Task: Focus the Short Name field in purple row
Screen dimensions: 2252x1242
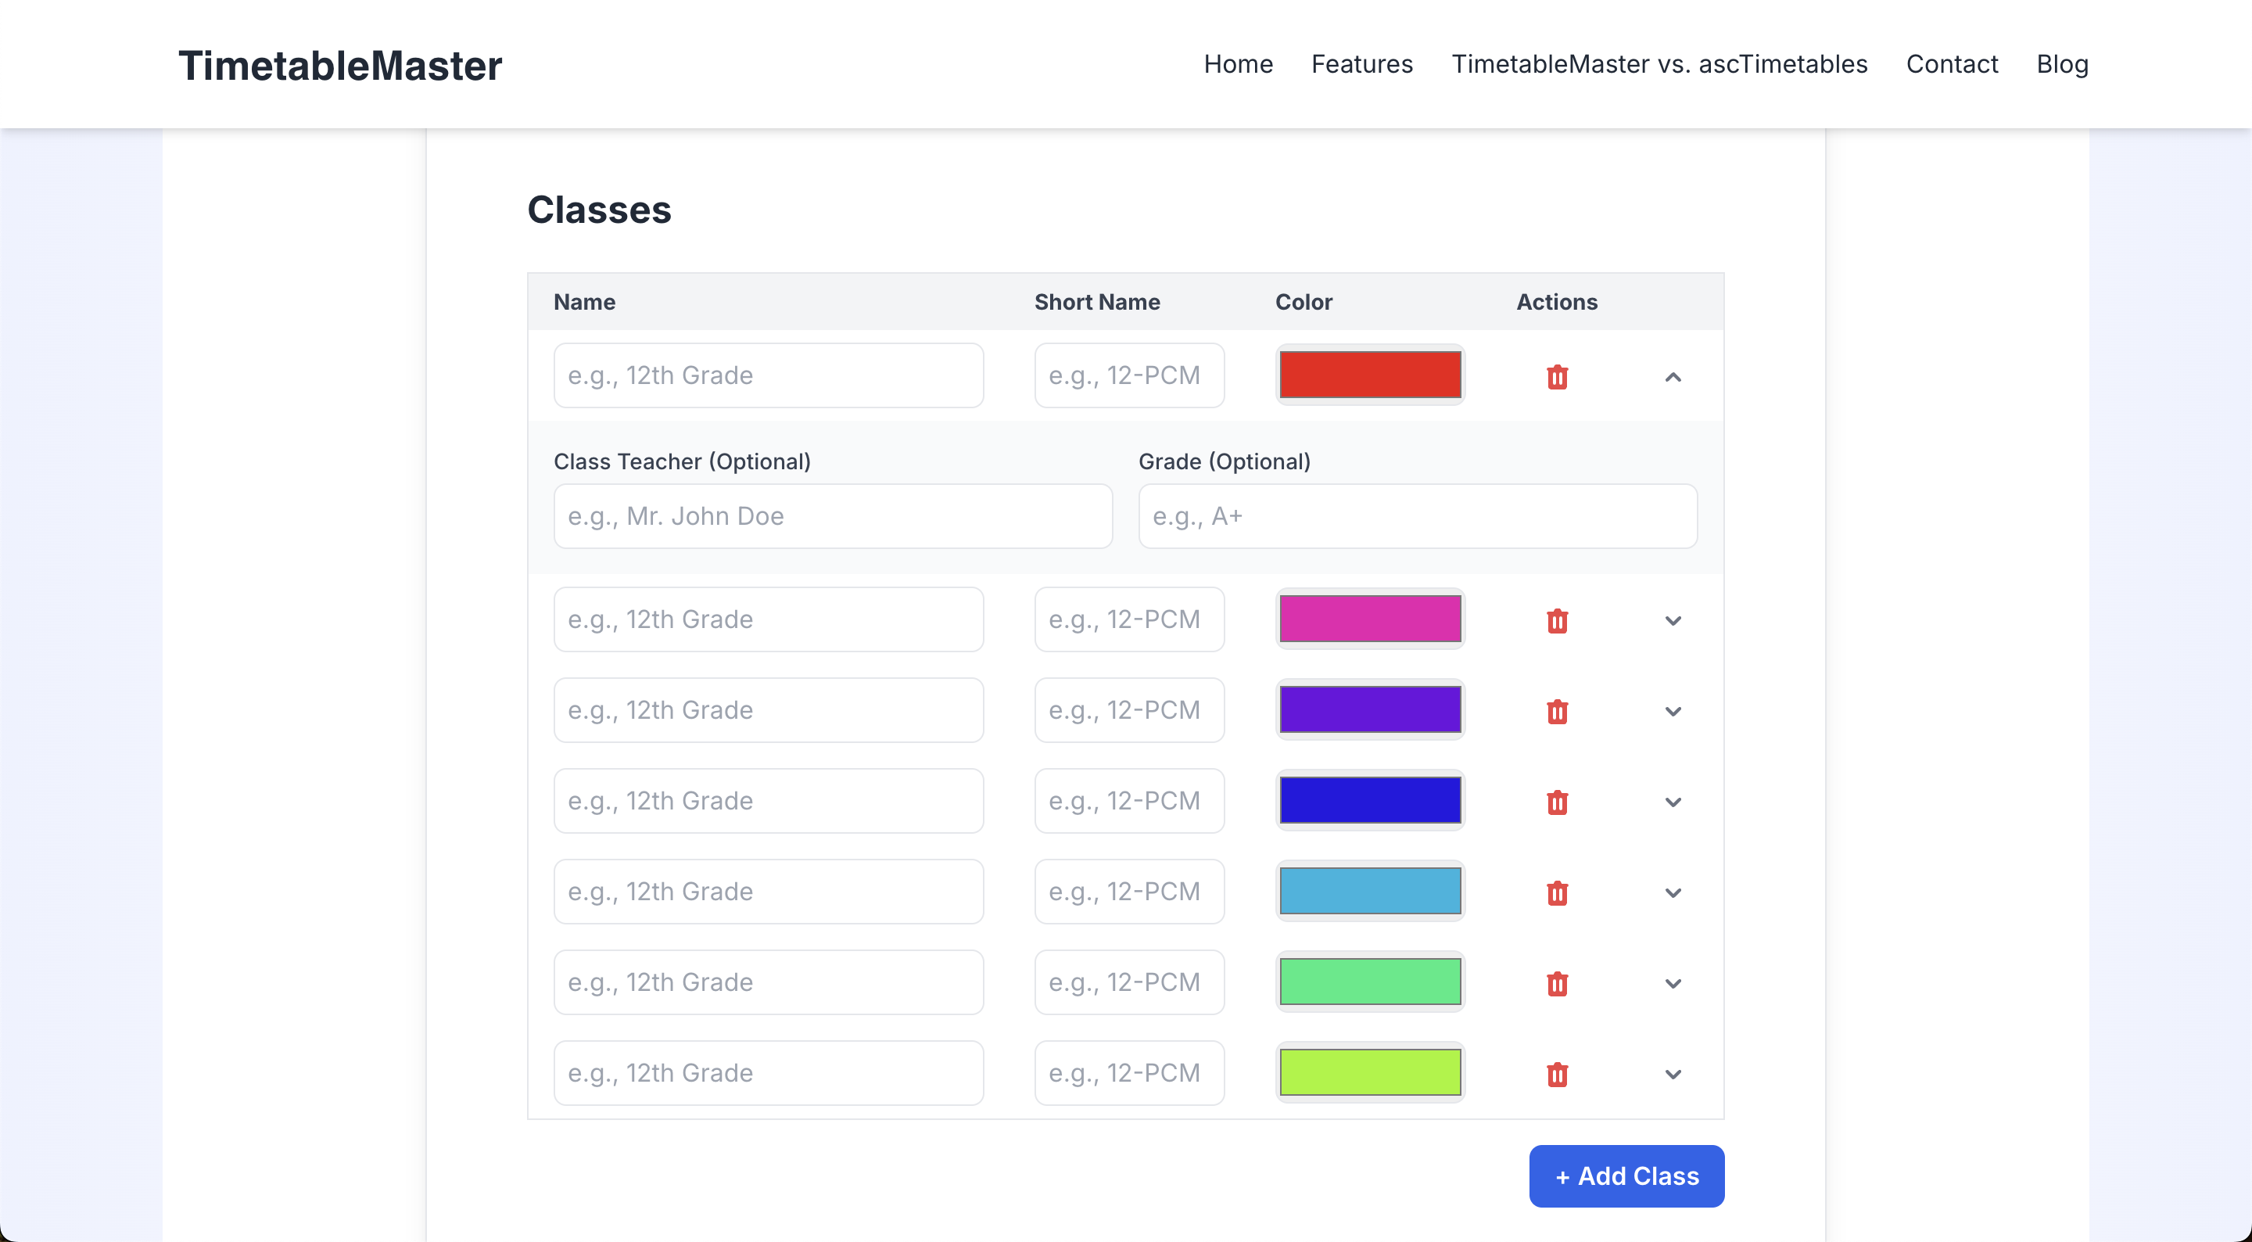Action: coord(1129,710)
